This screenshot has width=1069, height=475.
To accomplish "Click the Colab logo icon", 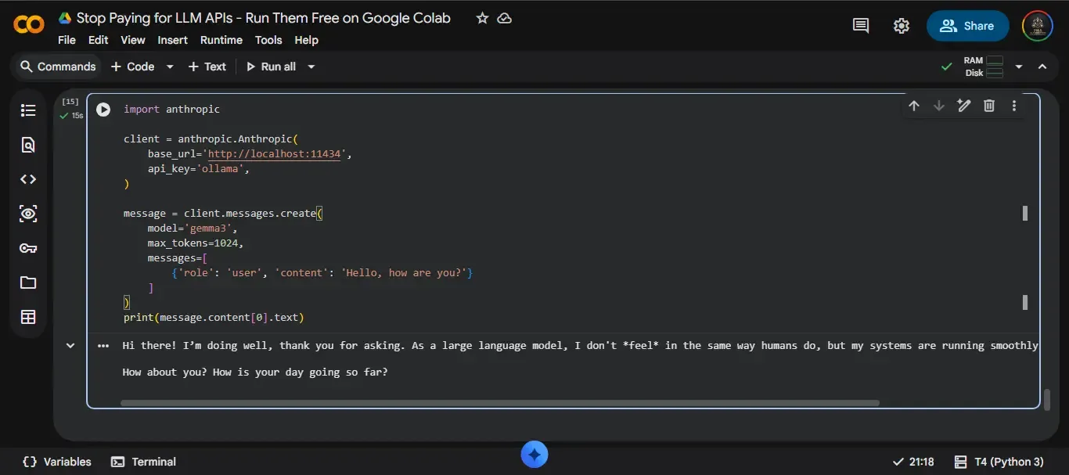I will (x=29, y=25).
